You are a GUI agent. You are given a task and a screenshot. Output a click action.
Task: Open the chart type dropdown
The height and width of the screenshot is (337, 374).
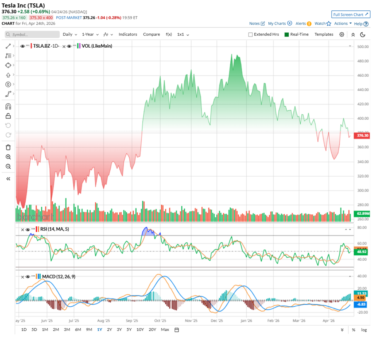[108, 34]
